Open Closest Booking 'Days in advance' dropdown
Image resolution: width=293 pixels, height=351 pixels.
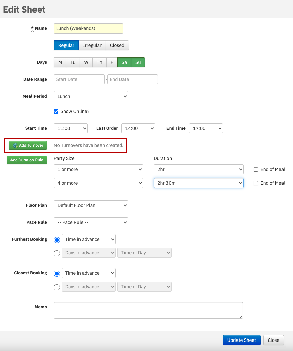(89, 287)
